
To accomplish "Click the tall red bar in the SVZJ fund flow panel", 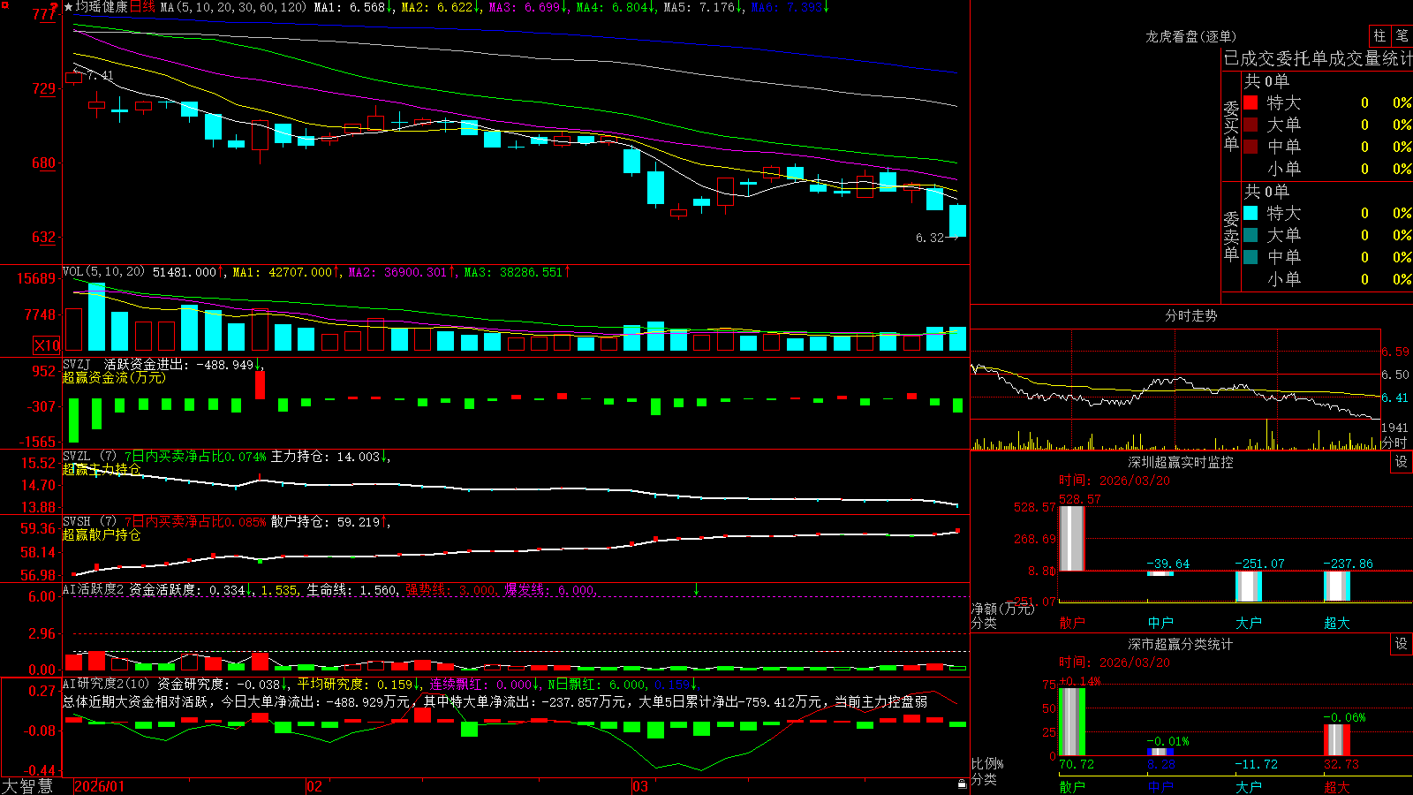I will pyautogui.click(x=260, y=385).
